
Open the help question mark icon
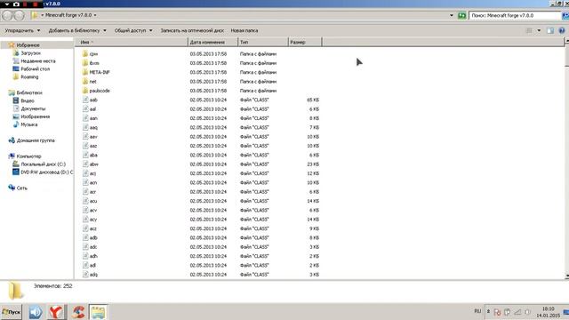coord(561,30)
